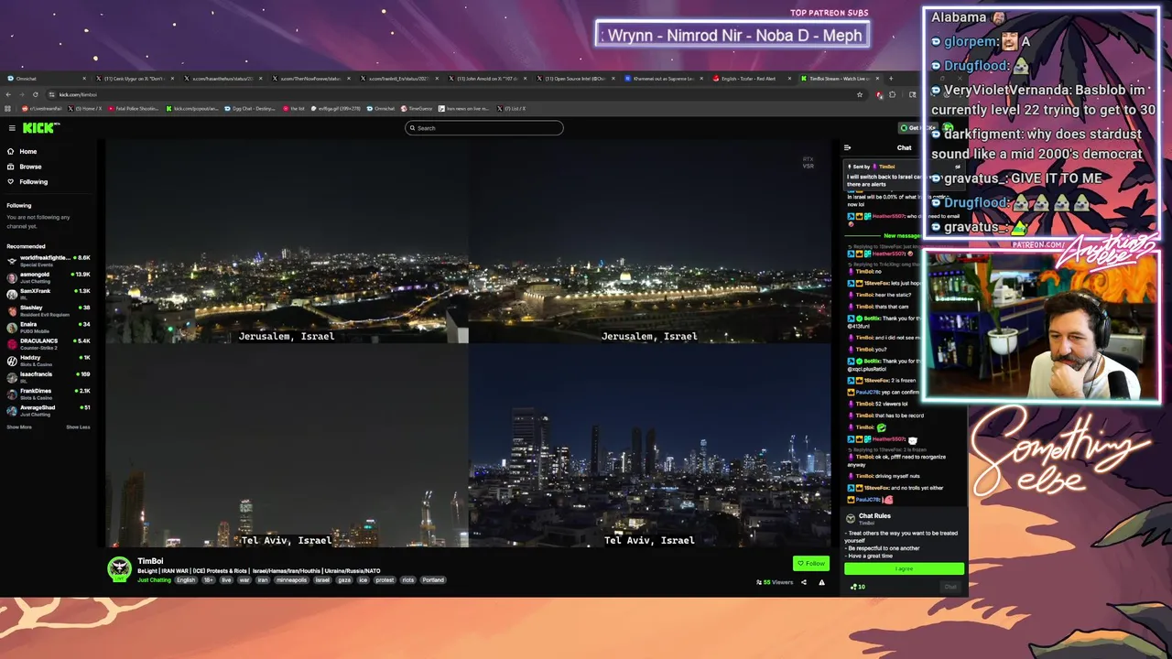Switch to Khamenei out as Supreme Leader tab
This screenshot has height=659, width=1172.
(x=664, y=79)
